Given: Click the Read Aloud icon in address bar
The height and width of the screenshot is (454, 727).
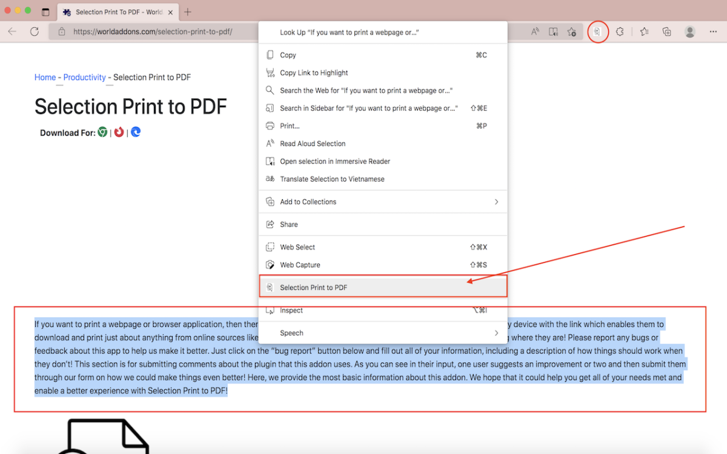Looking at the screenshot, I should click(x=535, y=31).
